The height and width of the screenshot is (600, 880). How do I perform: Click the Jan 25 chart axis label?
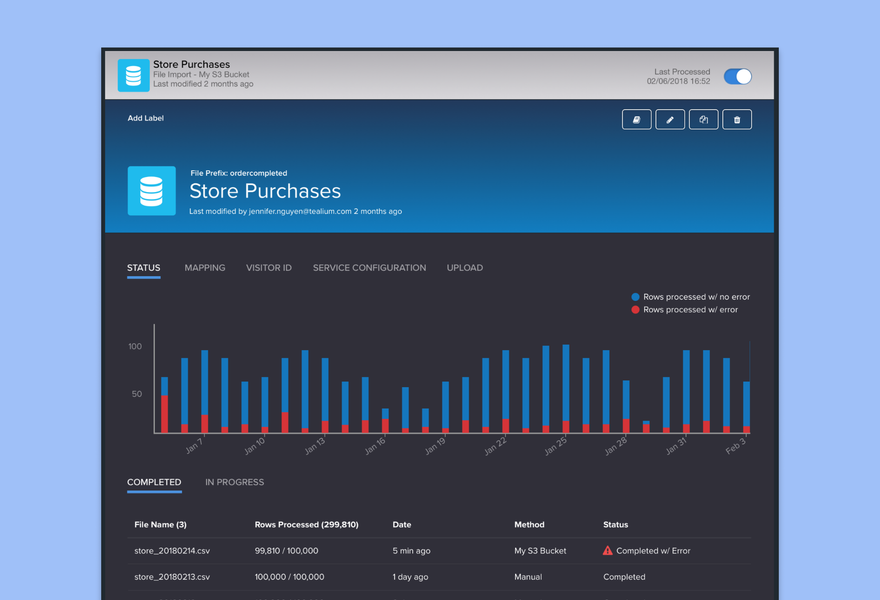point(555,446)
